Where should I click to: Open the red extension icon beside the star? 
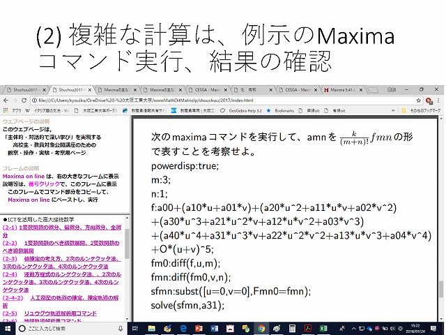(429, 100)
